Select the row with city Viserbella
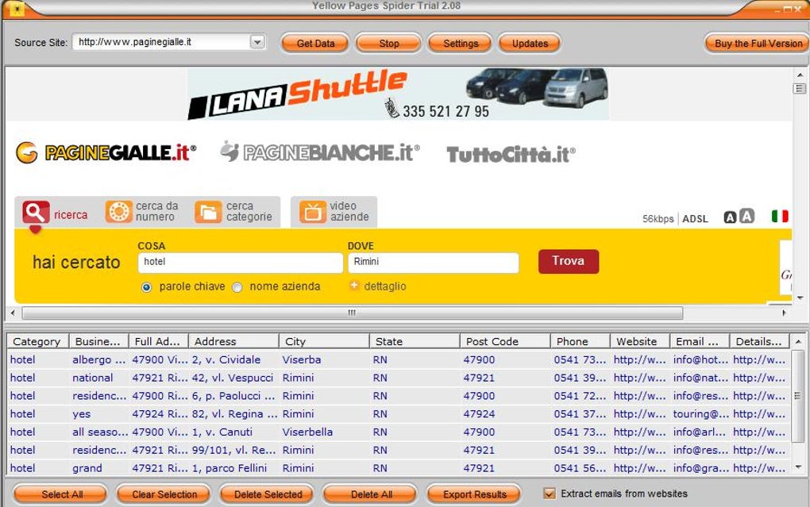810x507 pixels. point(399,432)
